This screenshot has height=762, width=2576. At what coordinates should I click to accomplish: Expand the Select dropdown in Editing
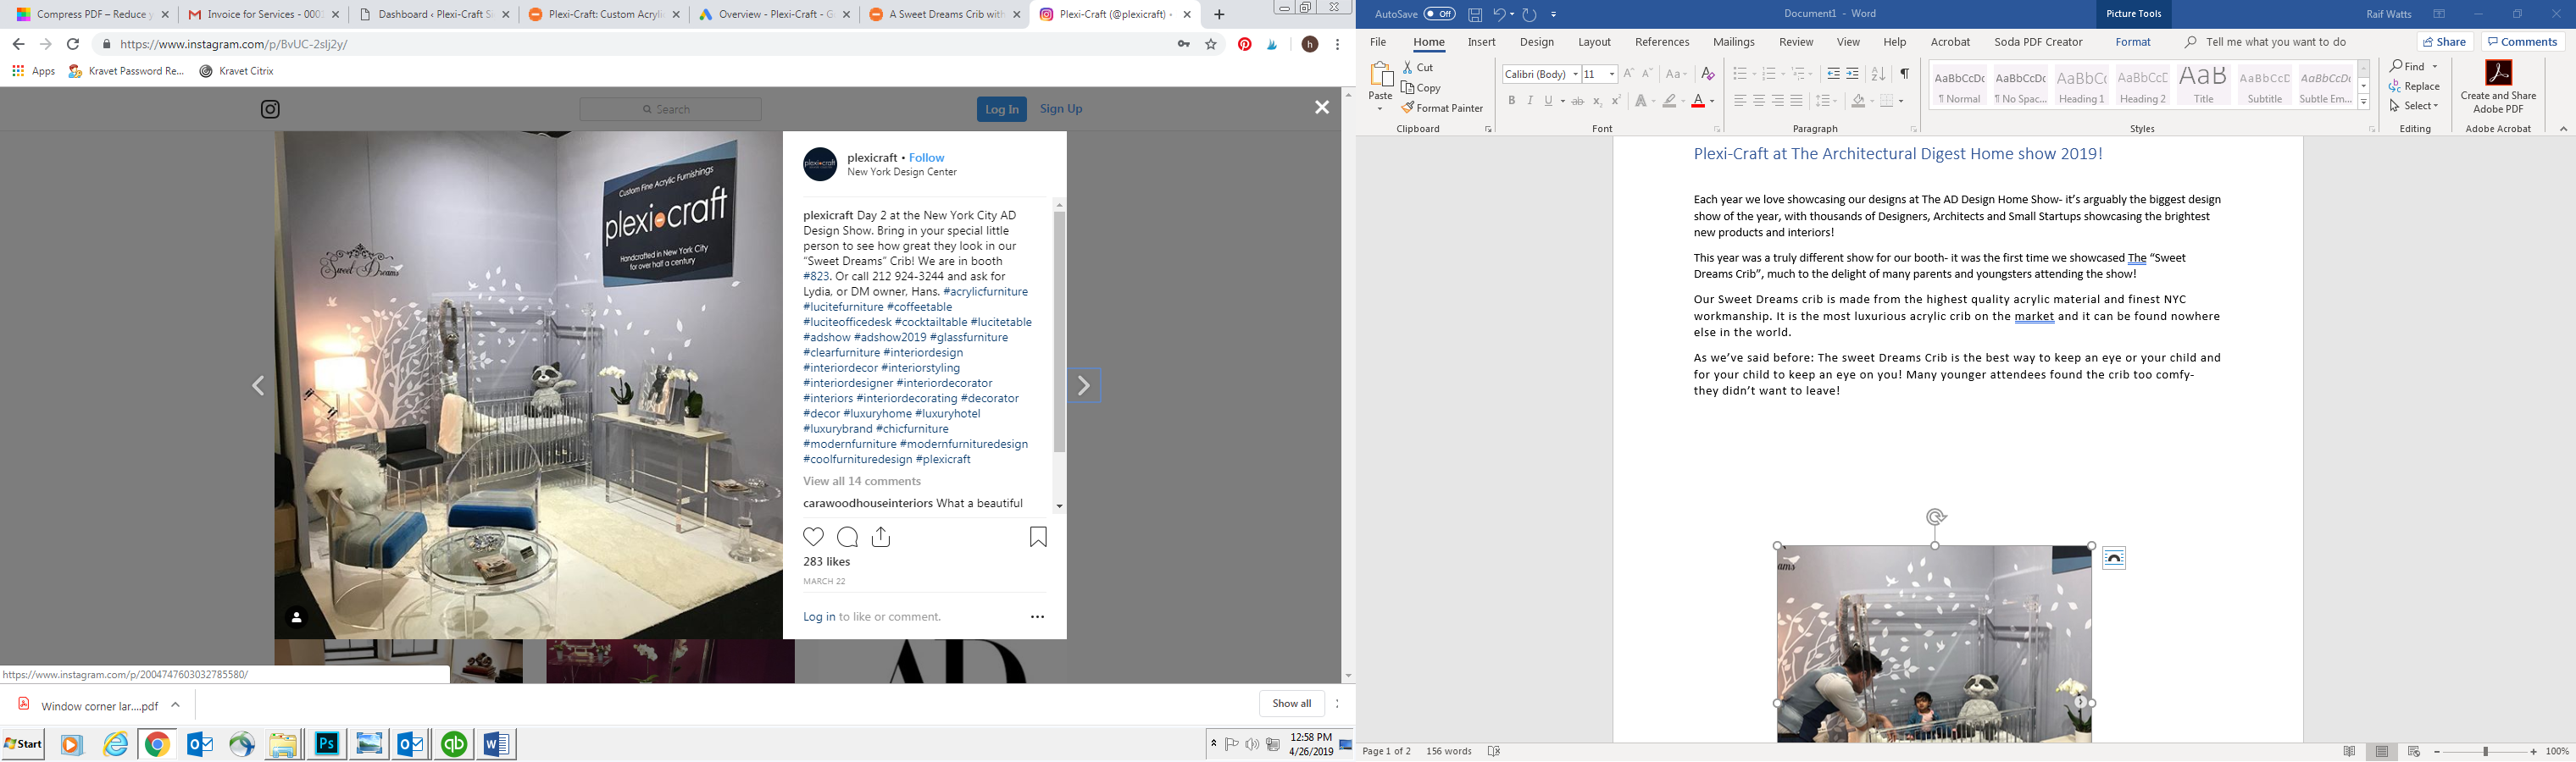pos(2414,106)
